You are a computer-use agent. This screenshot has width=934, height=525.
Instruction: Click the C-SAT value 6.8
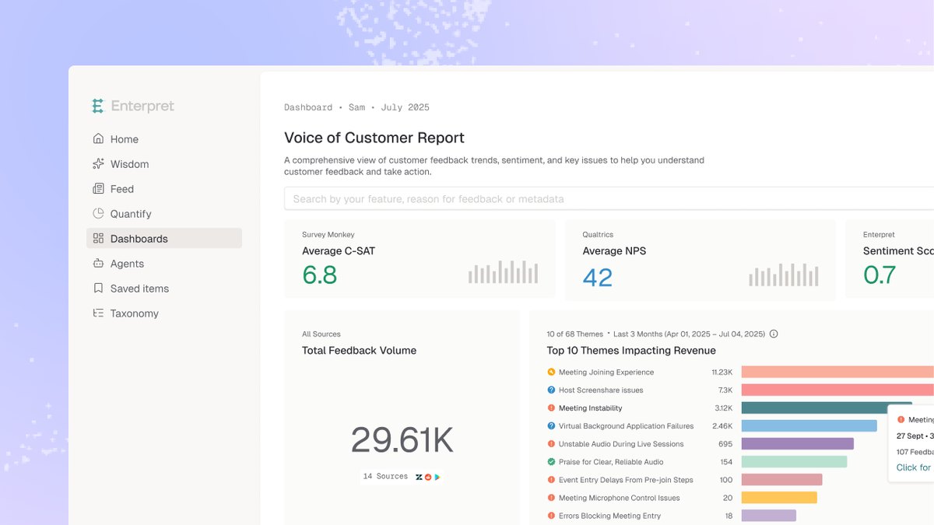(x=319, y=275)
